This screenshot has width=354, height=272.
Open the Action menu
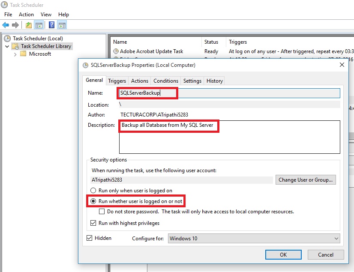pyautogui.click(x=26, y=15)
